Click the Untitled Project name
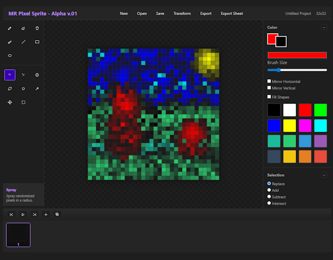The height and width of the screenshot is (260, 333). pyautogui.click(x=298, y=14)
